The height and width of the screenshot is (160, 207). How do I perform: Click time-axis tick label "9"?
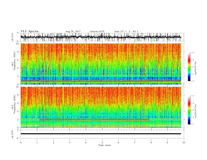coord(167,142)
